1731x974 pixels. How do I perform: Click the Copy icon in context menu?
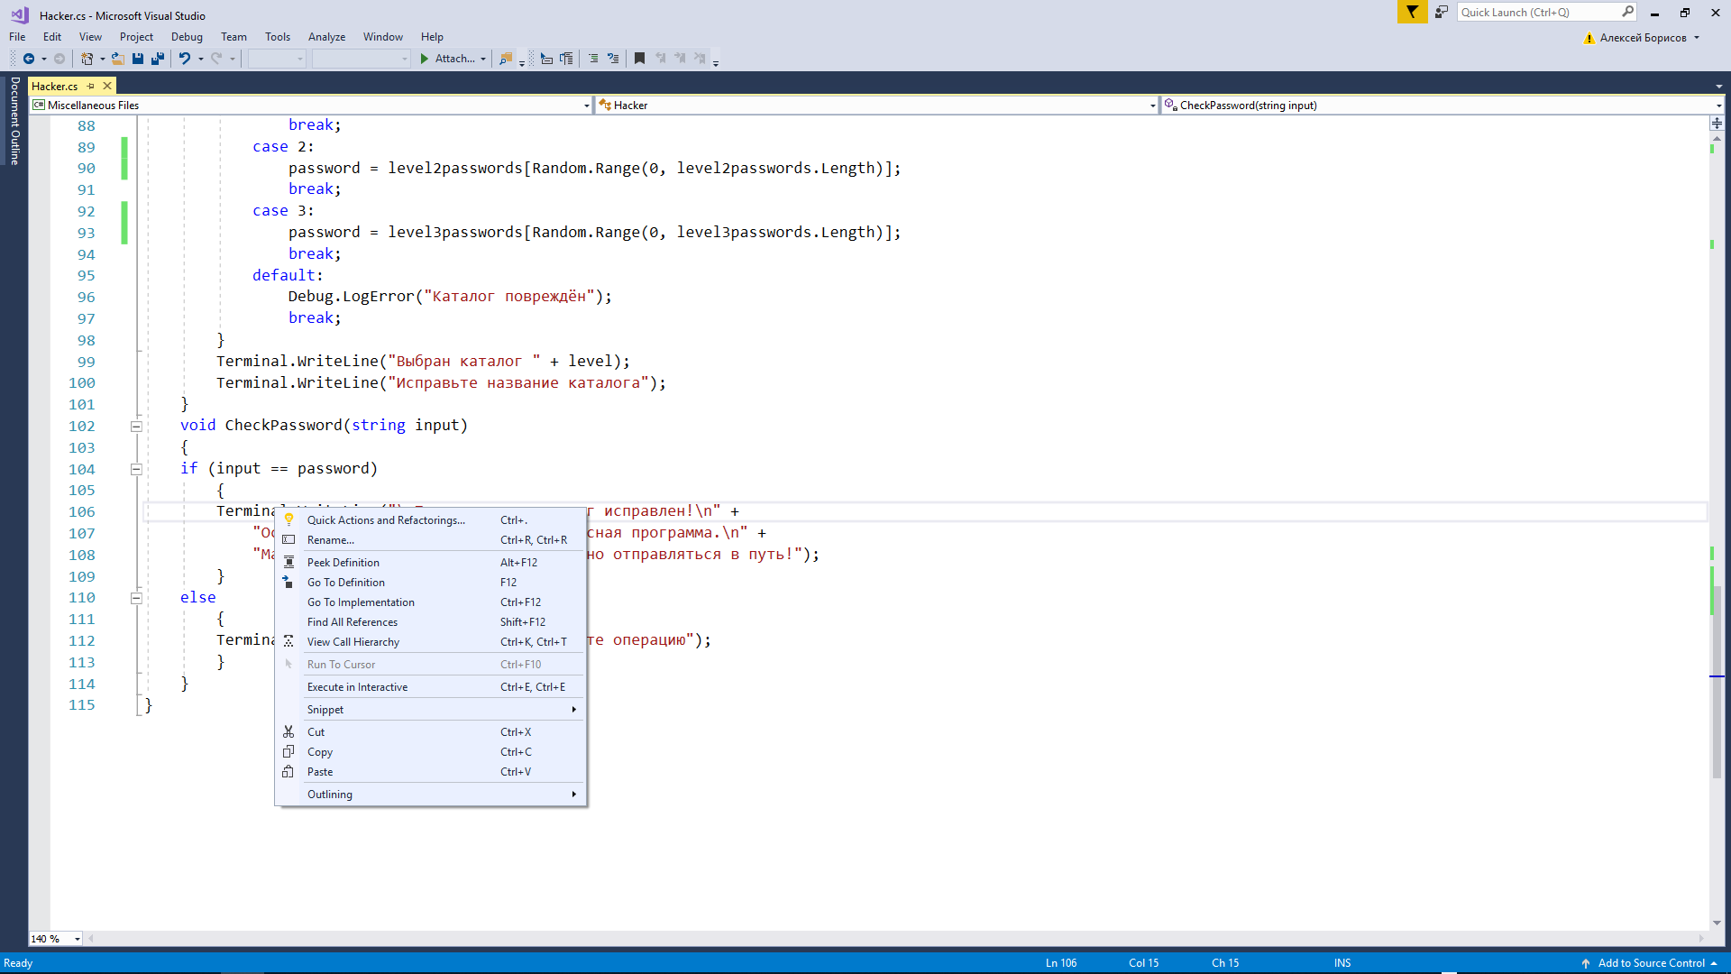[x=288, y=751]
